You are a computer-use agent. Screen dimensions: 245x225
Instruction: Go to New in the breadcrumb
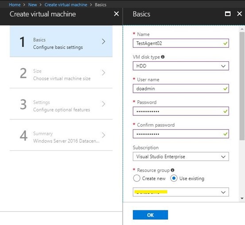[32, 5]
